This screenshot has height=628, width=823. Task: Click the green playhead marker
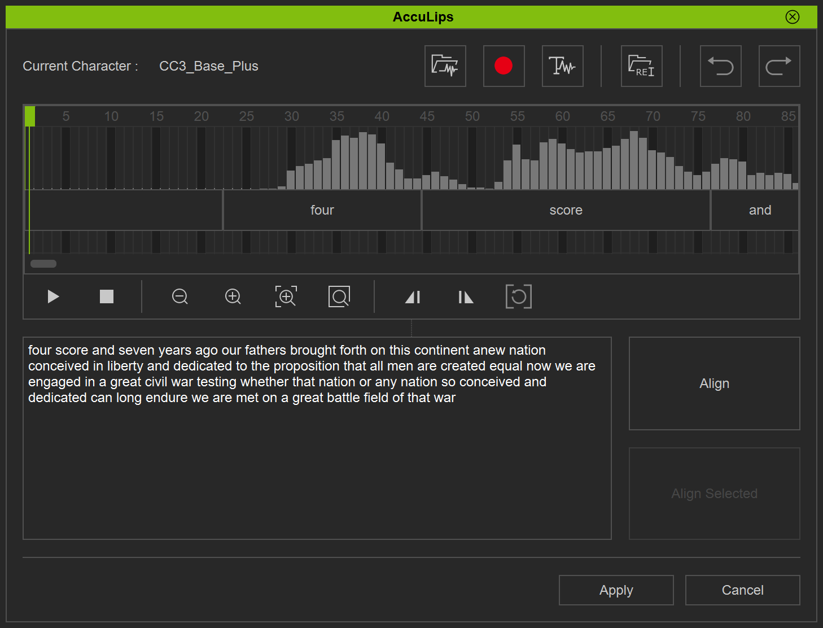[x=30, y=116]
